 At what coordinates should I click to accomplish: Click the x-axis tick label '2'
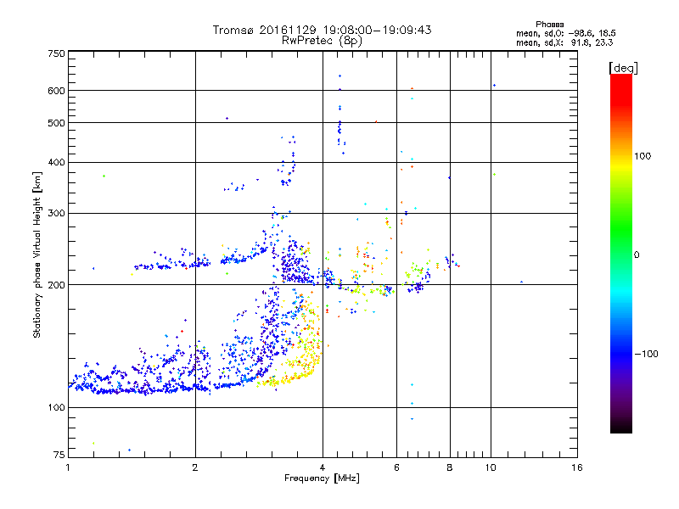(195, 467)
